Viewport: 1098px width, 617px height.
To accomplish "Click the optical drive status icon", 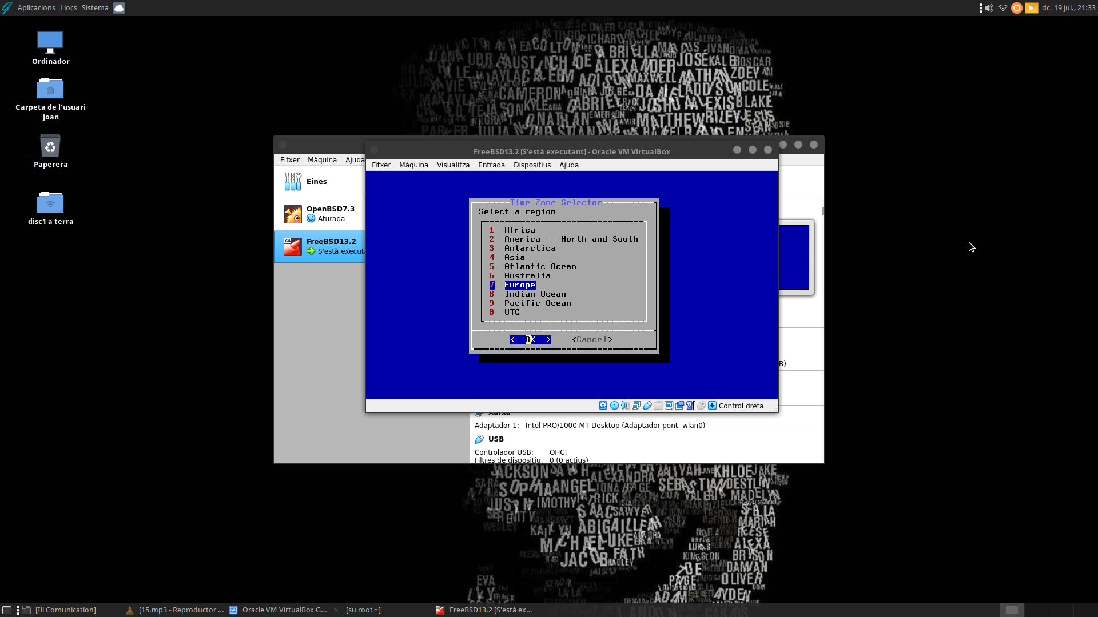I will (x=614, y=406).
